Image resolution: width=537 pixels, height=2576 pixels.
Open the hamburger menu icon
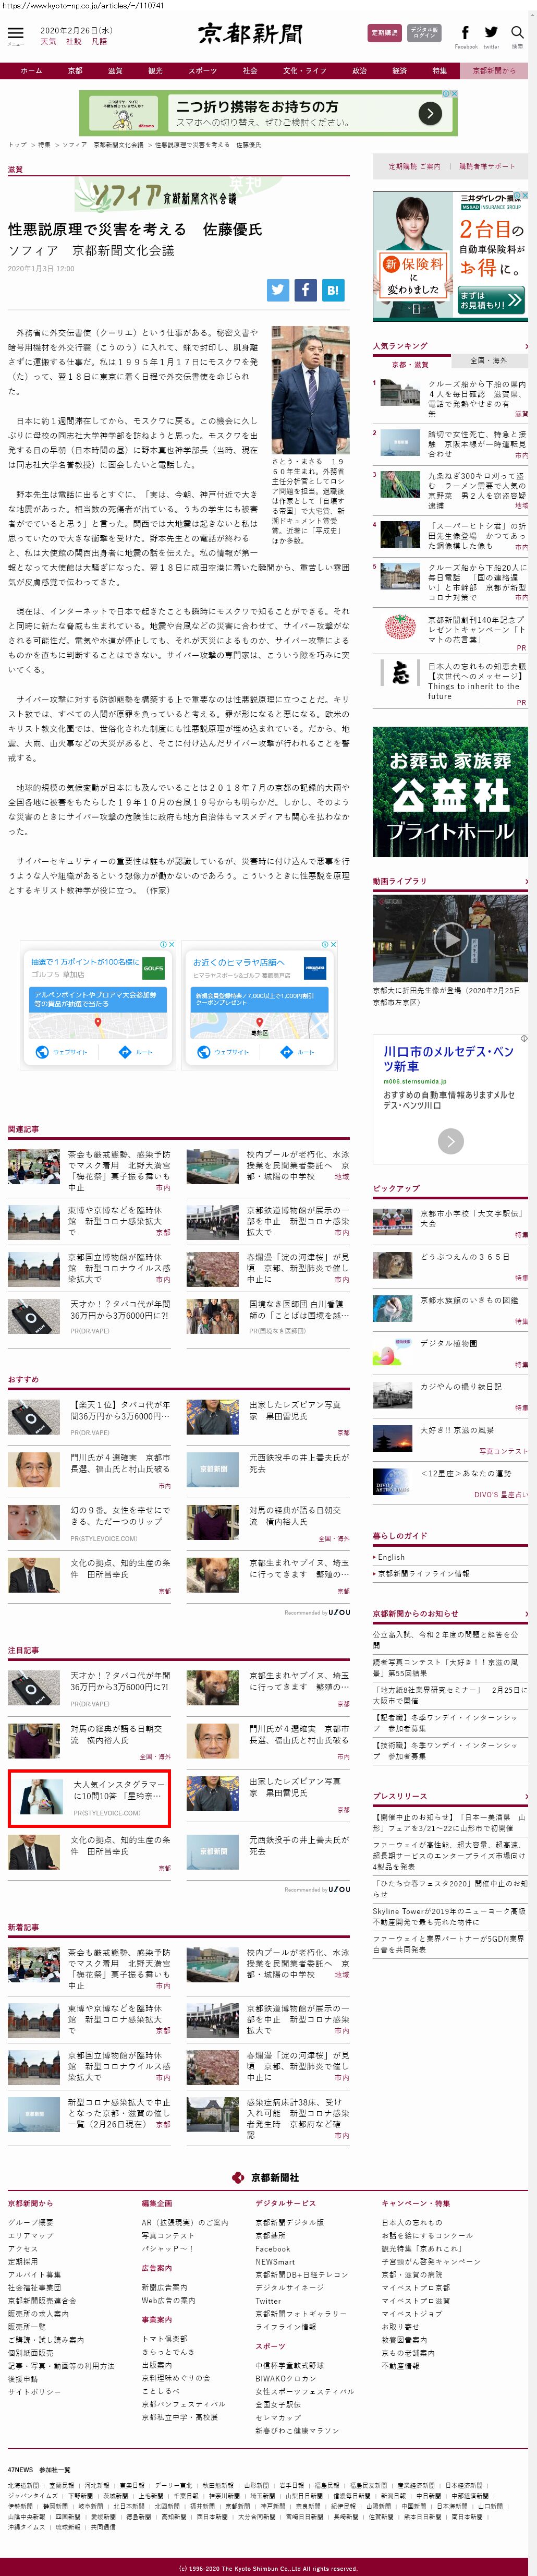[15, 33]
